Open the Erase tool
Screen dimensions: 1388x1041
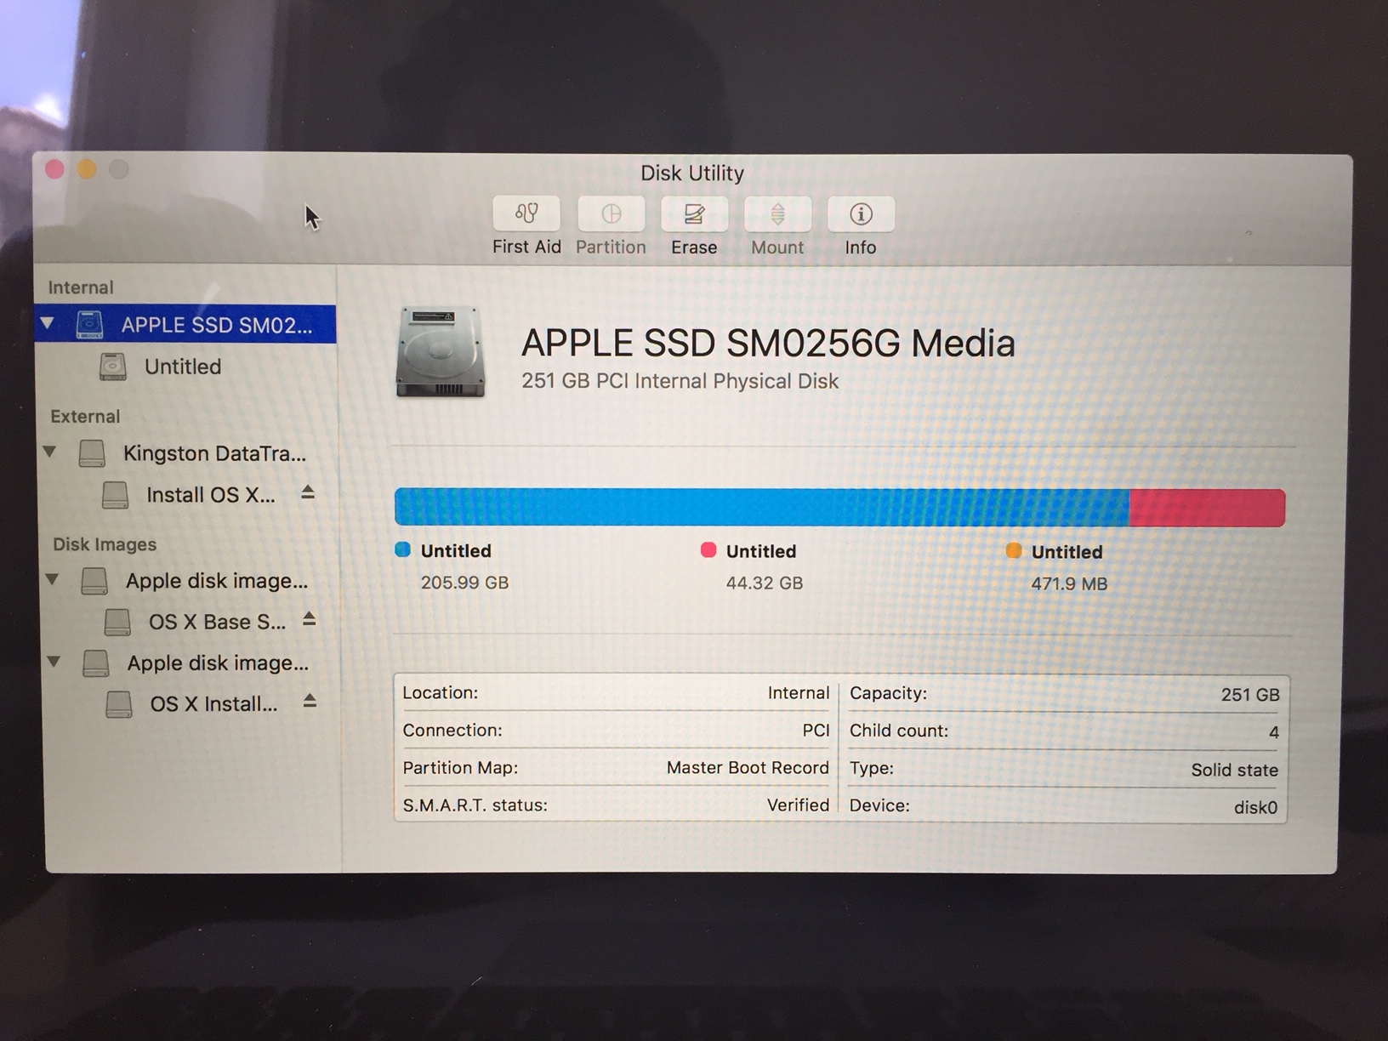pyautogui.click(x=694, y=214)
